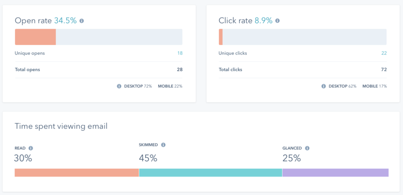This screenshot has width=403, height=195.
Task: Click MOBILE 17% in click rate card
Action: click(x=375, y=86)
